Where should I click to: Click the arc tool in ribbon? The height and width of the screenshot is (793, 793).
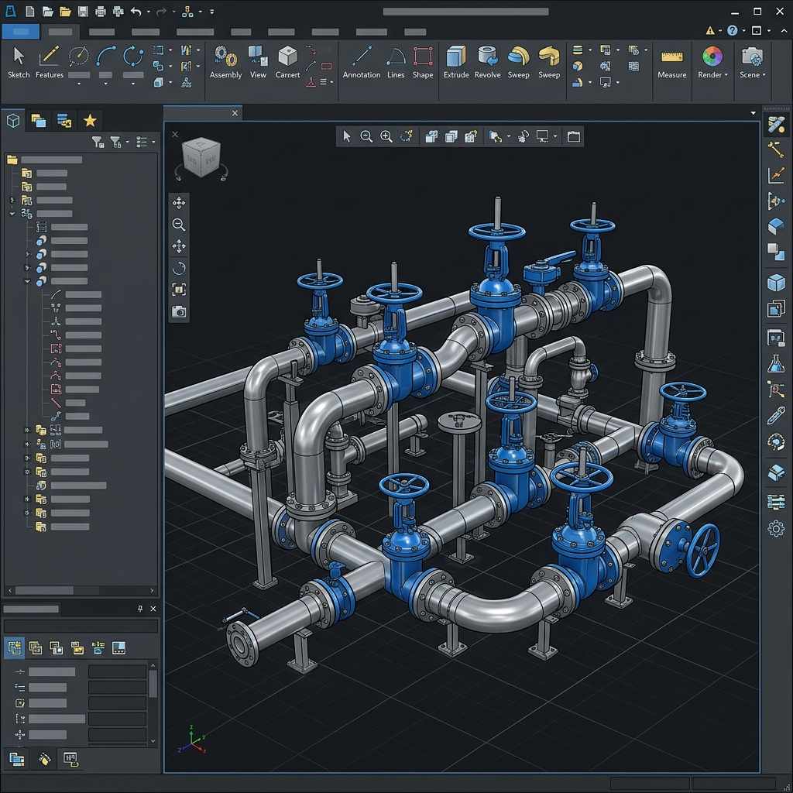[x=105, y=56]
